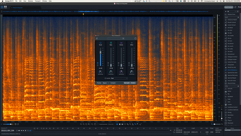This screenshot has width=241, height=136.
Task: Click the Vocal gain fader handle
Action: coord(101,53)
